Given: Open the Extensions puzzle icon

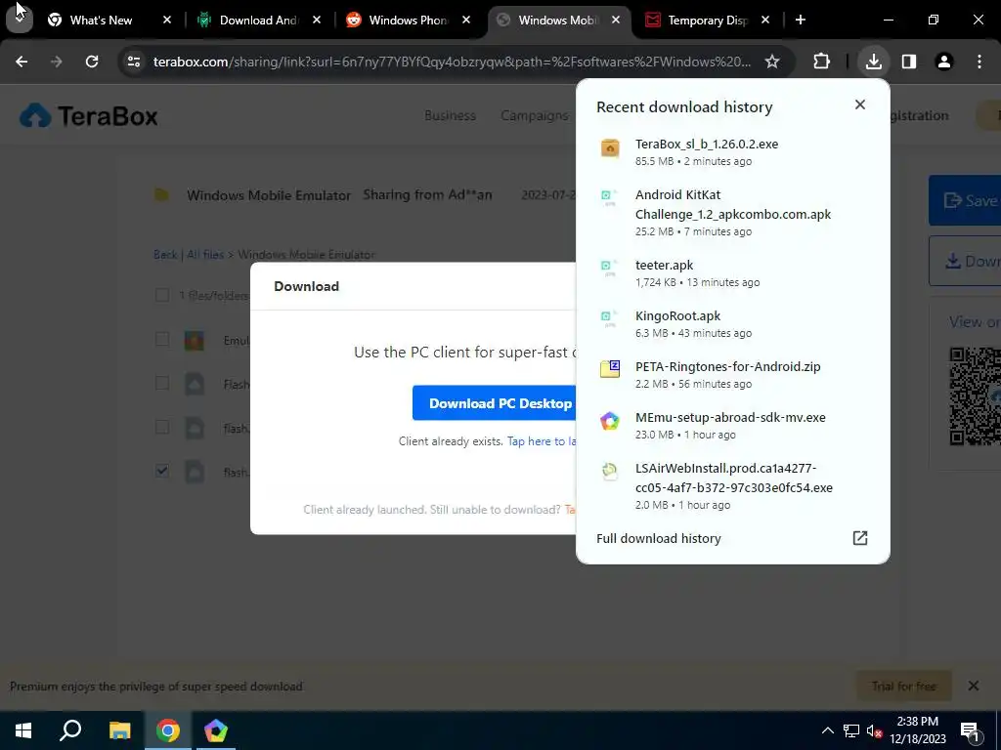Looking at the screenshot, I should (821, 62).
